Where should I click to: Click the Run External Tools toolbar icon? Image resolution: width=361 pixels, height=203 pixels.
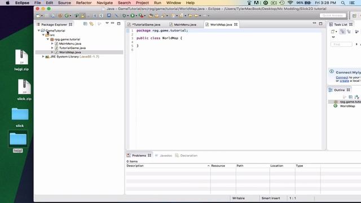pos(141,16)
